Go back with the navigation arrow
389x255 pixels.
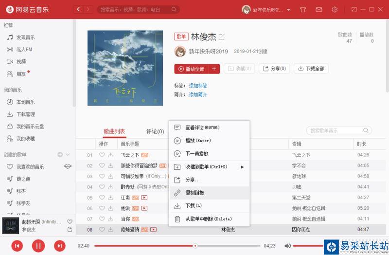click(78, 9)
